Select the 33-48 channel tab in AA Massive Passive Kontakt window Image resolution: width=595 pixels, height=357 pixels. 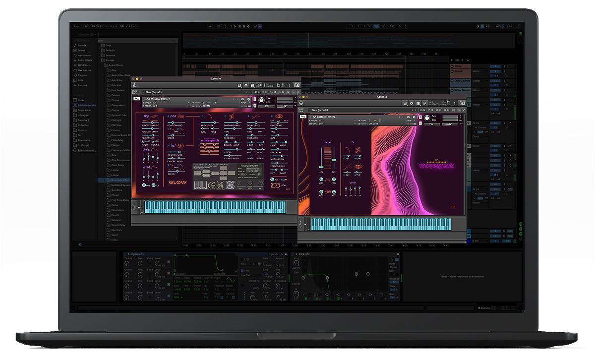(273, 92)
